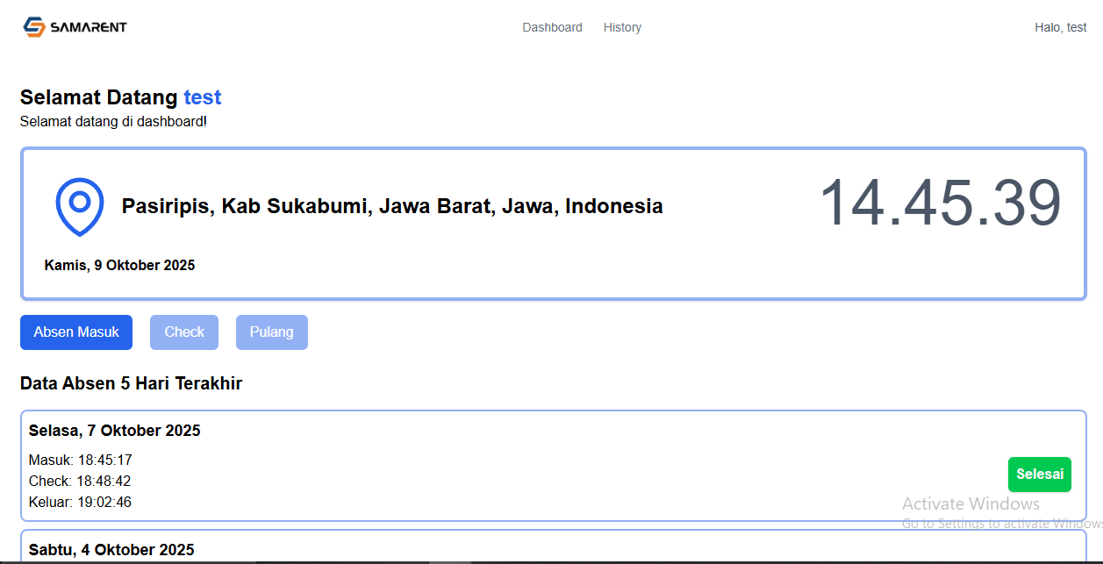Screen dimensions: 1103x564
Task: Click the Pulang button
Action: pyautogui.click(x=271, y=332)
